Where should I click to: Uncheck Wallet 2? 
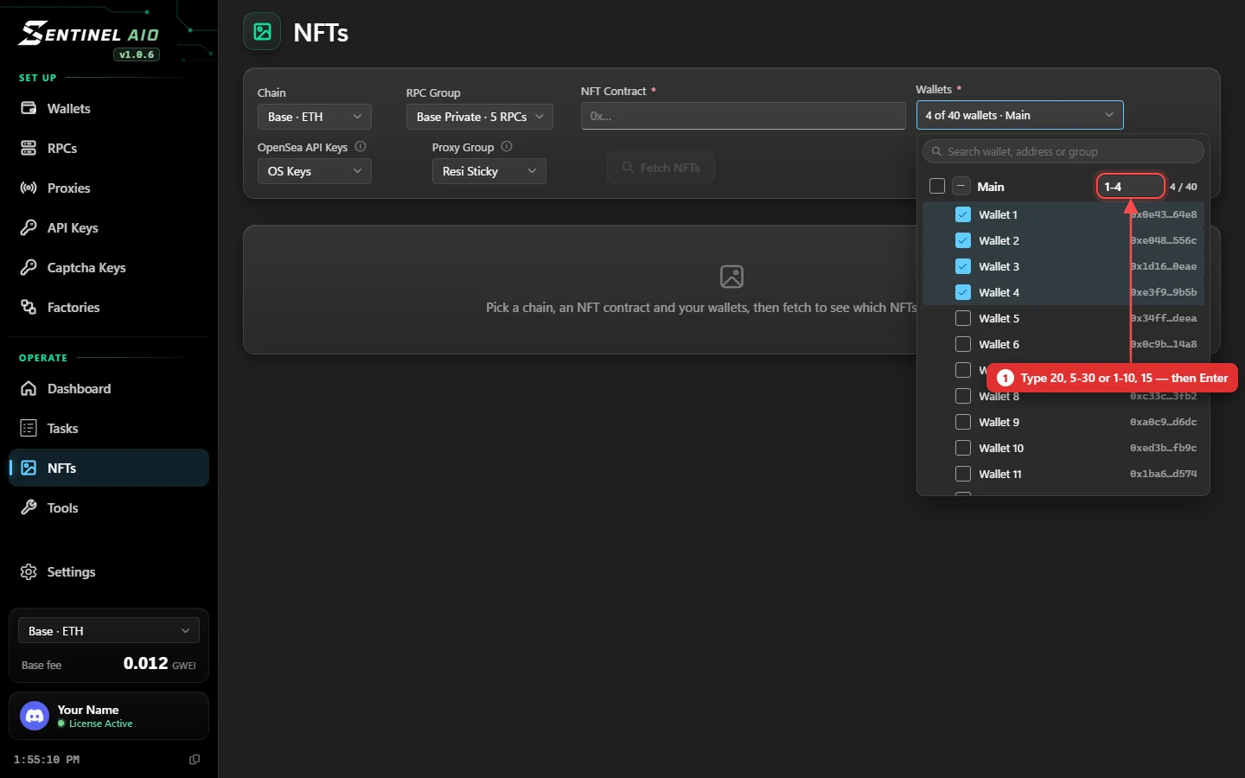click(x=963, y=240)
